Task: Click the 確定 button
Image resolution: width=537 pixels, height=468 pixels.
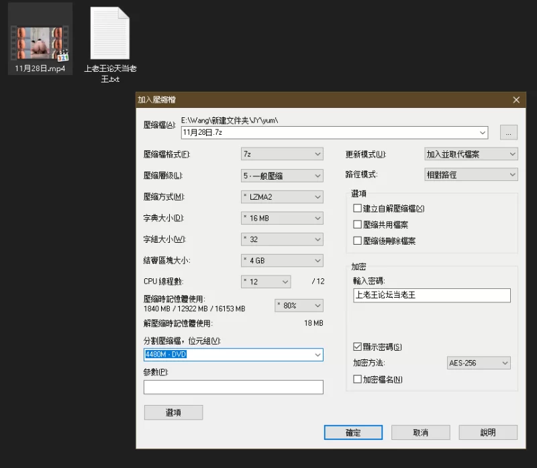Action: pyautogui.click(x=353, y=432)
